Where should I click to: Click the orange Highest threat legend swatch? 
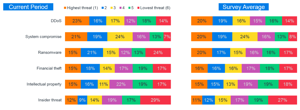pyautogui.click(x=65, y=8)
